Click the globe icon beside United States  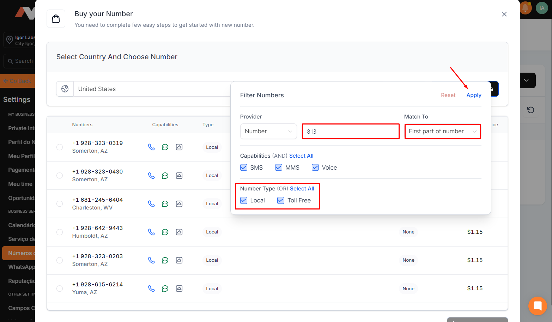point(65,89)
